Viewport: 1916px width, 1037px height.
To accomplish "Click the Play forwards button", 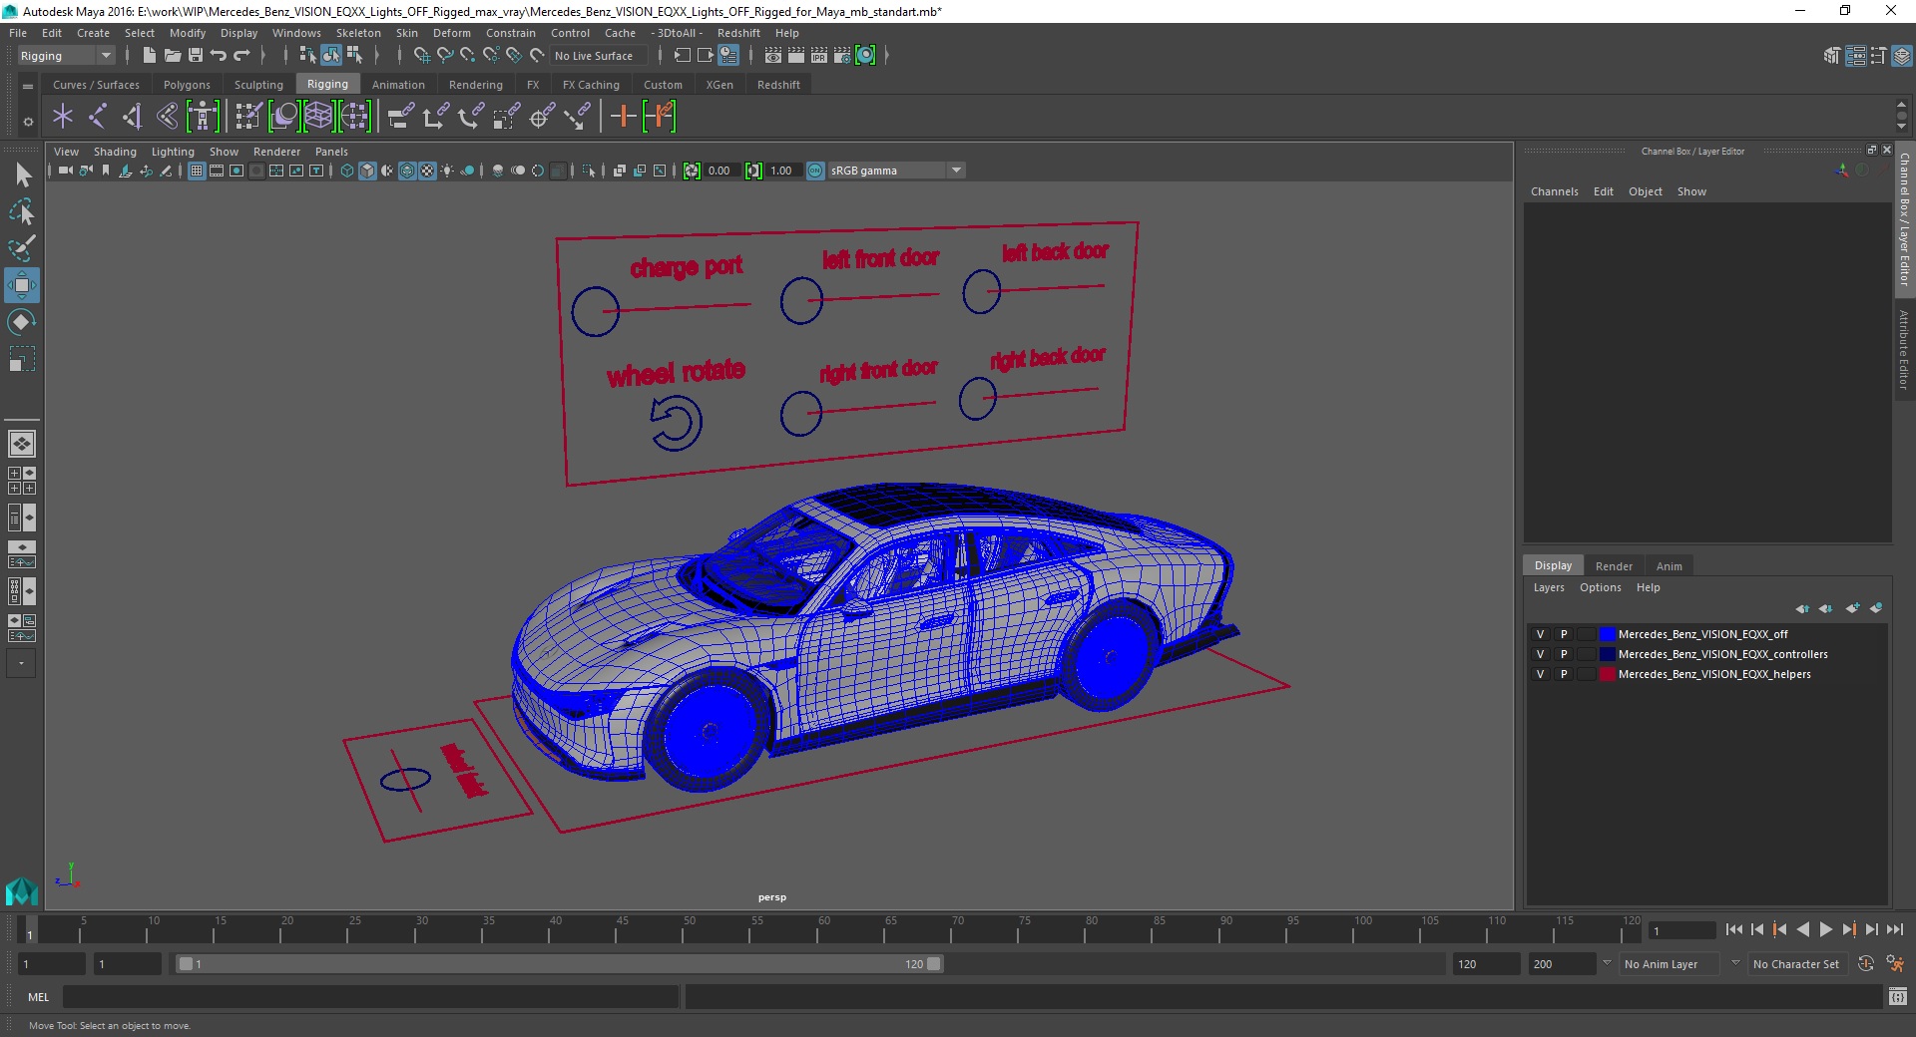I will coord(1825,929).
